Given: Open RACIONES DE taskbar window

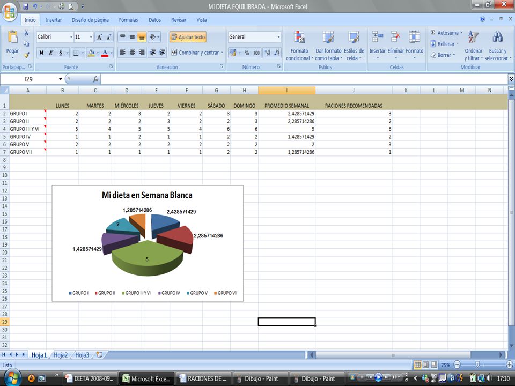Looking at the screenshot, I should pos(204,378).
